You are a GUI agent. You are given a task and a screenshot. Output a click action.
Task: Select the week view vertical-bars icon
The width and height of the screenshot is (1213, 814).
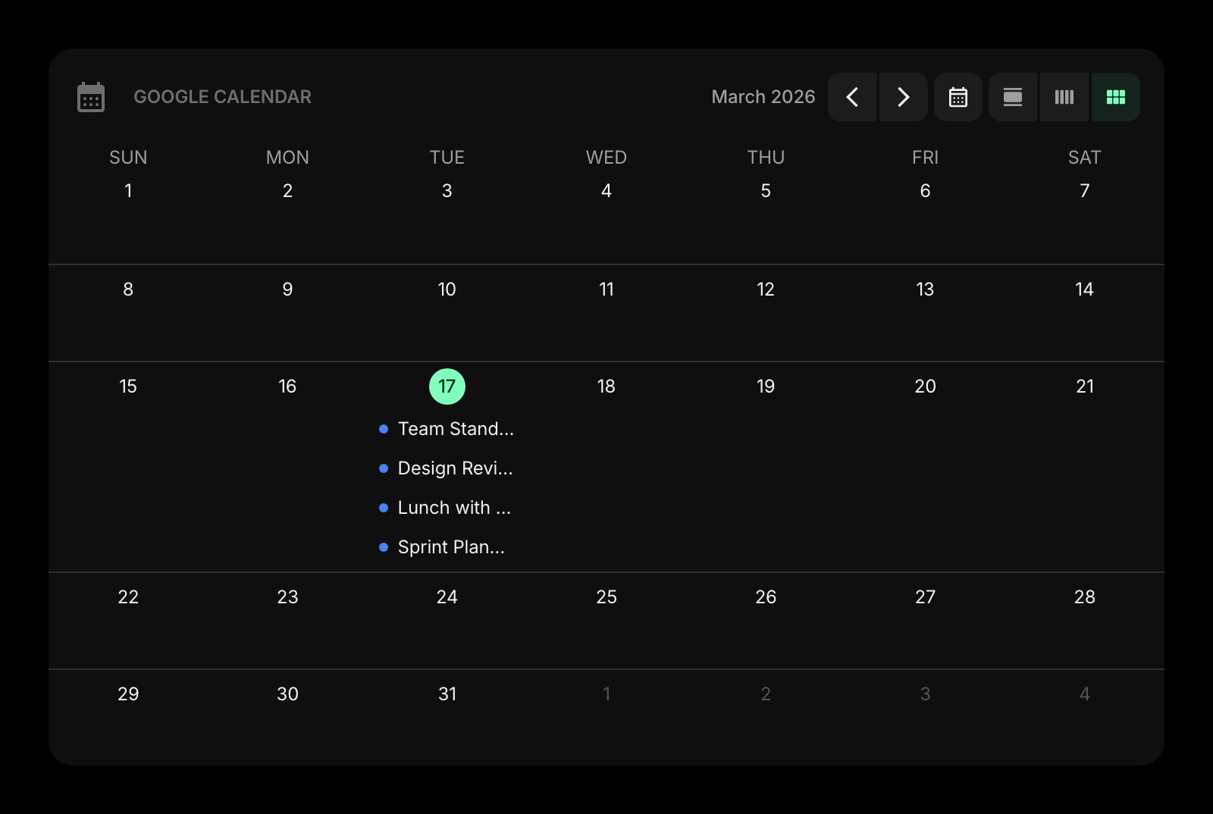pyautogui.click(x=1064, y=97)
